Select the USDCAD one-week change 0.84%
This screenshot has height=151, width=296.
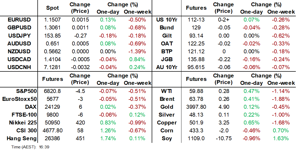pos(137,59)
